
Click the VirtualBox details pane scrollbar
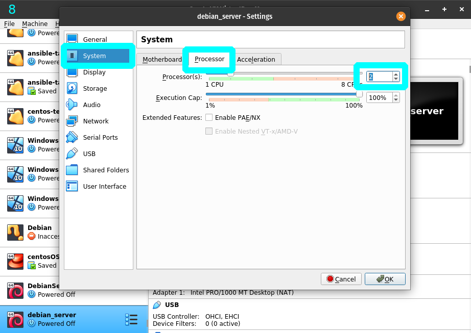pyautogui.click(x=469, y=69)
